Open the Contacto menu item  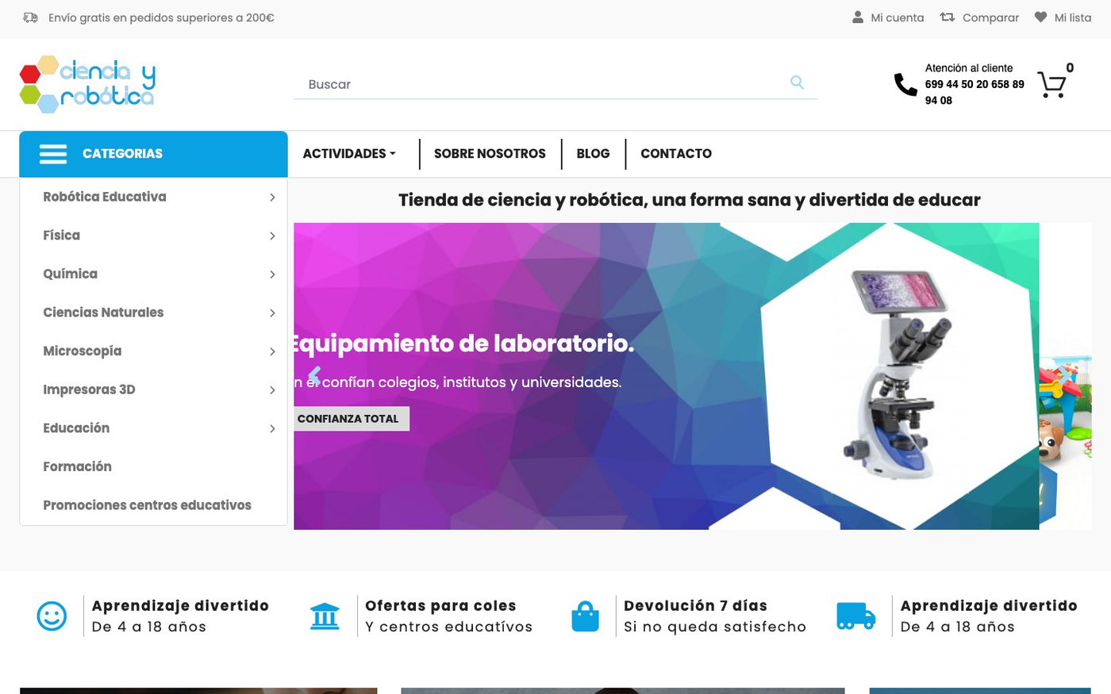tap(676, 154)
